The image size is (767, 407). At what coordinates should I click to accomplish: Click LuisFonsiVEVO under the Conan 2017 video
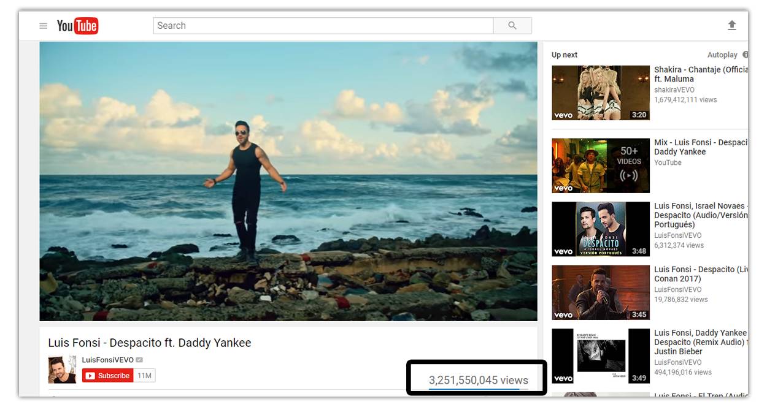point(678,289)
